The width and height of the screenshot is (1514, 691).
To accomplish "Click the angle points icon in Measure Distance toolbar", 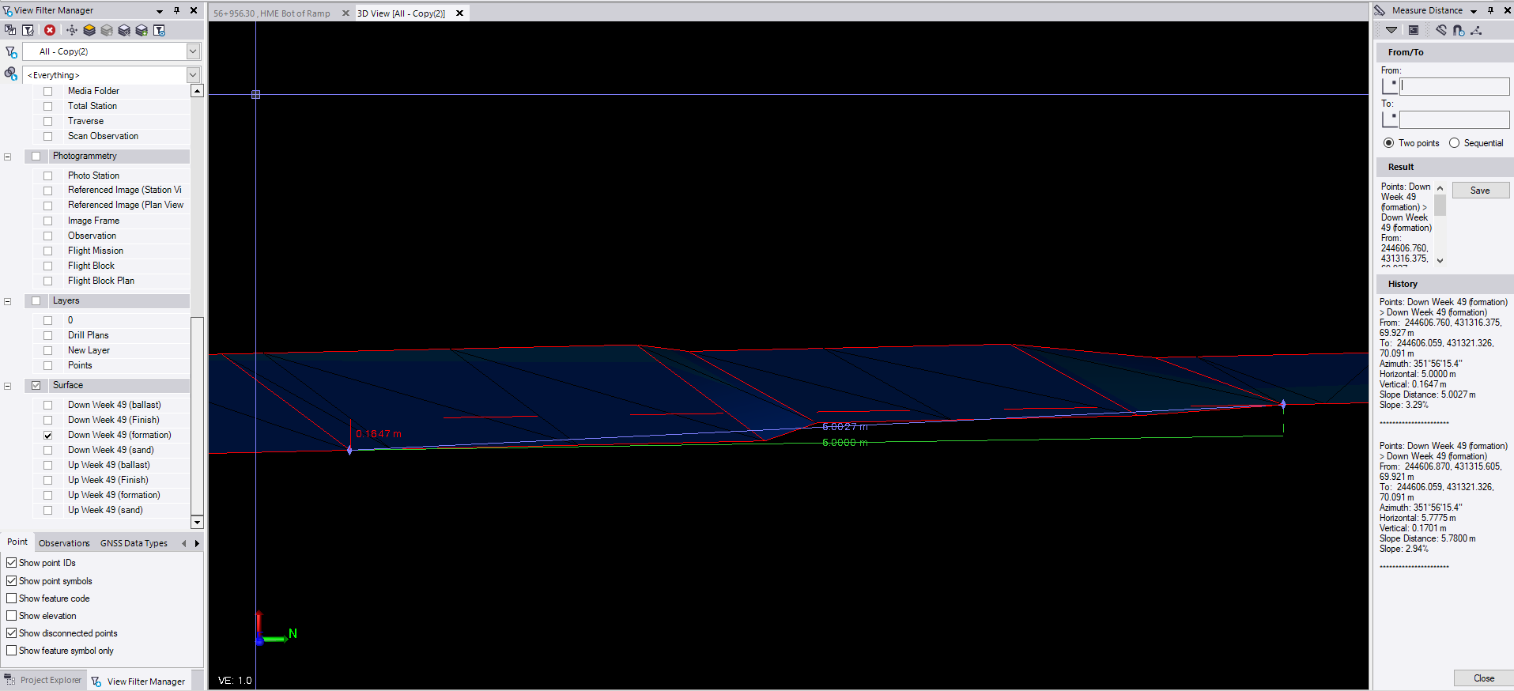I will (x=1476, y=30).
